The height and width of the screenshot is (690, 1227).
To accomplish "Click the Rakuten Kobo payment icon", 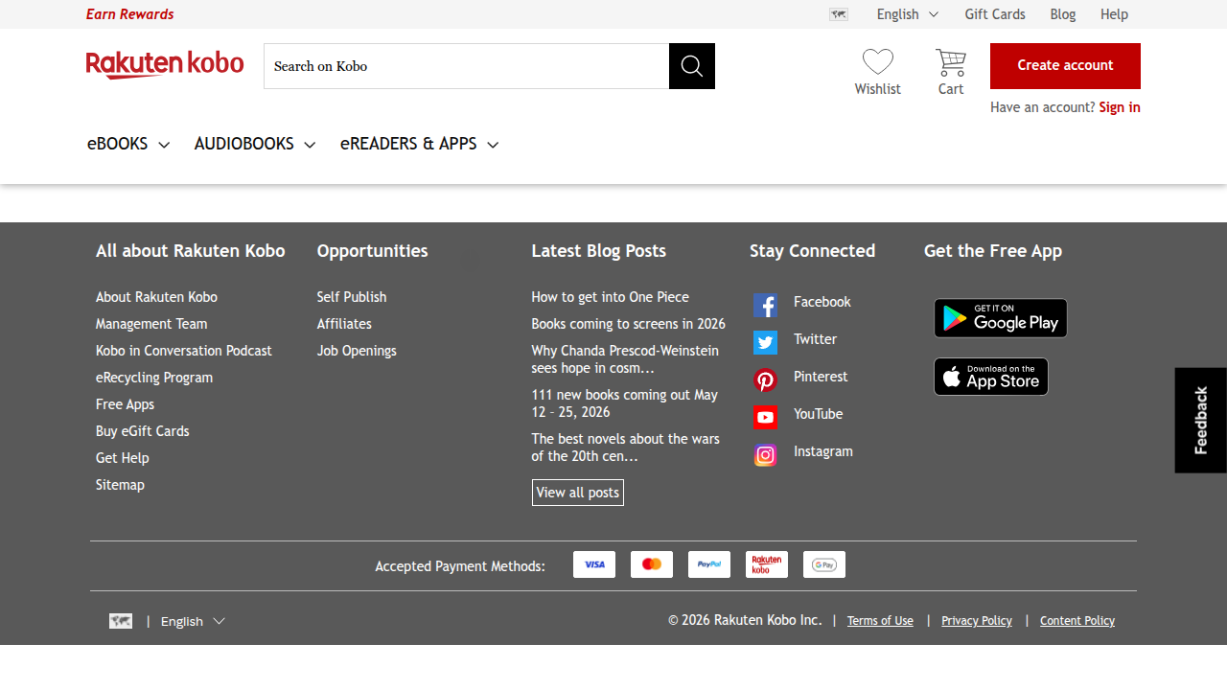I will click(x=767, y=564).
